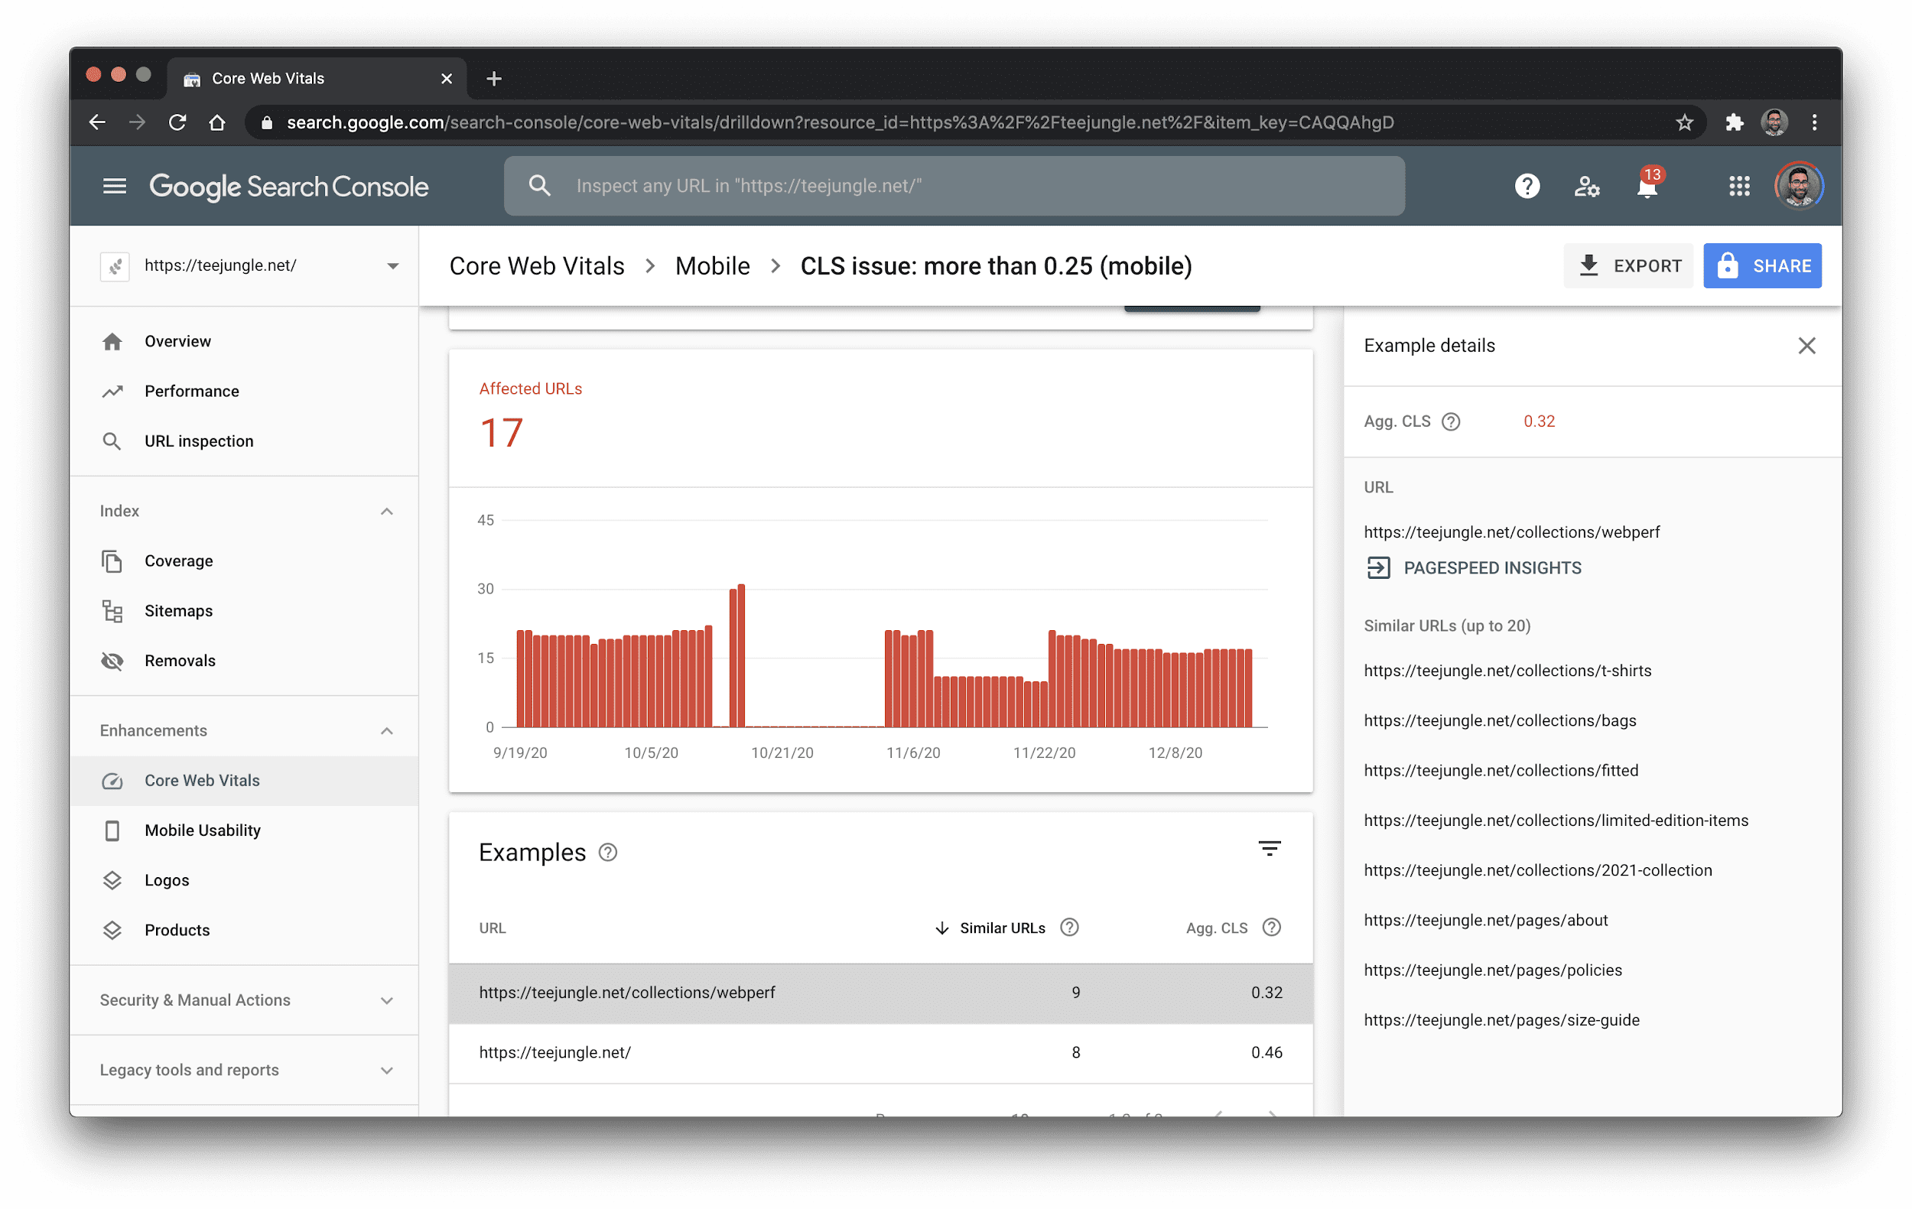
Task: Click the search console URL input field
Action: pos(955,185)
